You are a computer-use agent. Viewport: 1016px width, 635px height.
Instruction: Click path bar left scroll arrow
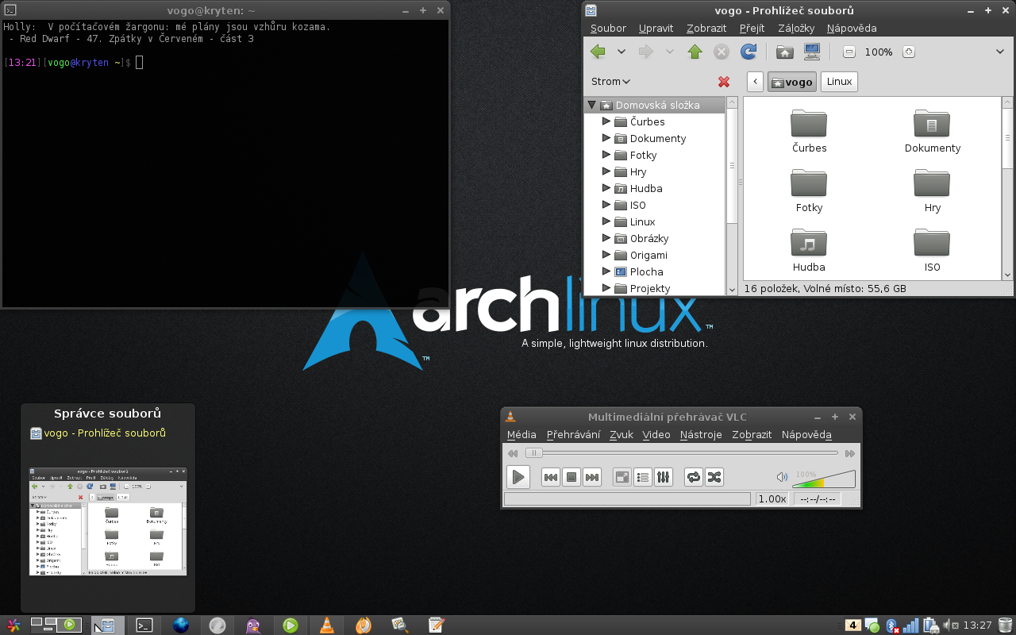pyautogui.click(x=755, y=81)
